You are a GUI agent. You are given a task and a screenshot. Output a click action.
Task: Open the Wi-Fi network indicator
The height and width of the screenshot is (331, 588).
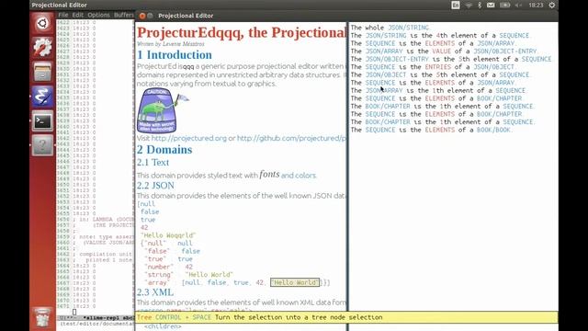[469, 5]
